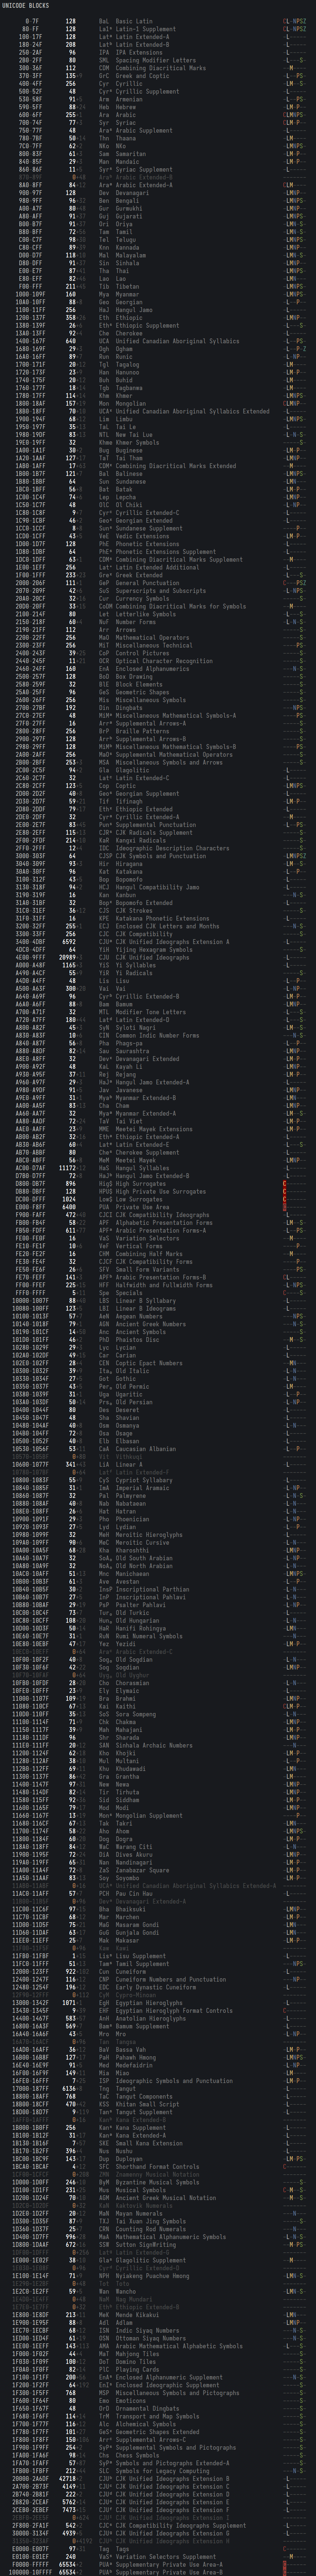The image size is (316, 2576).
Task: Select the 'Armenian' block row
Action: click(x=158, y=99)
